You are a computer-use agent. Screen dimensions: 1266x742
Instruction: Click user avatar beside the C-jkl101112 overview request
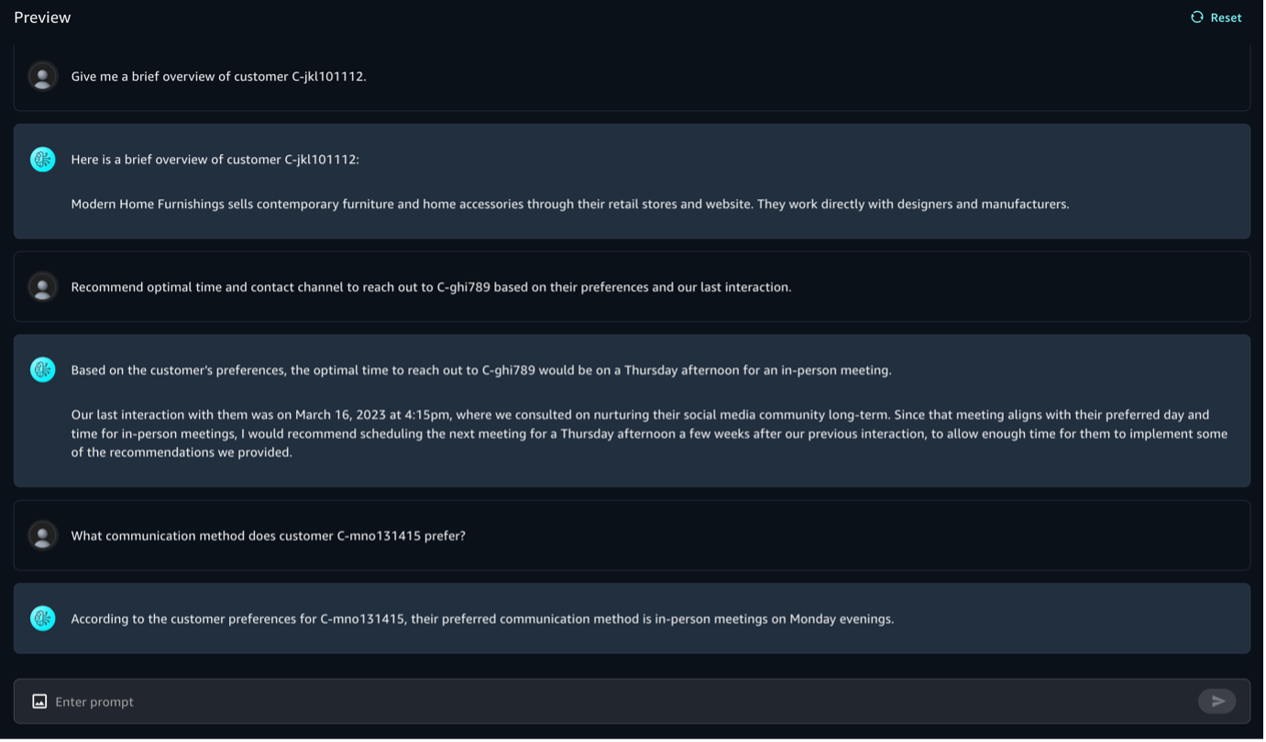click(x=42, y=76)
